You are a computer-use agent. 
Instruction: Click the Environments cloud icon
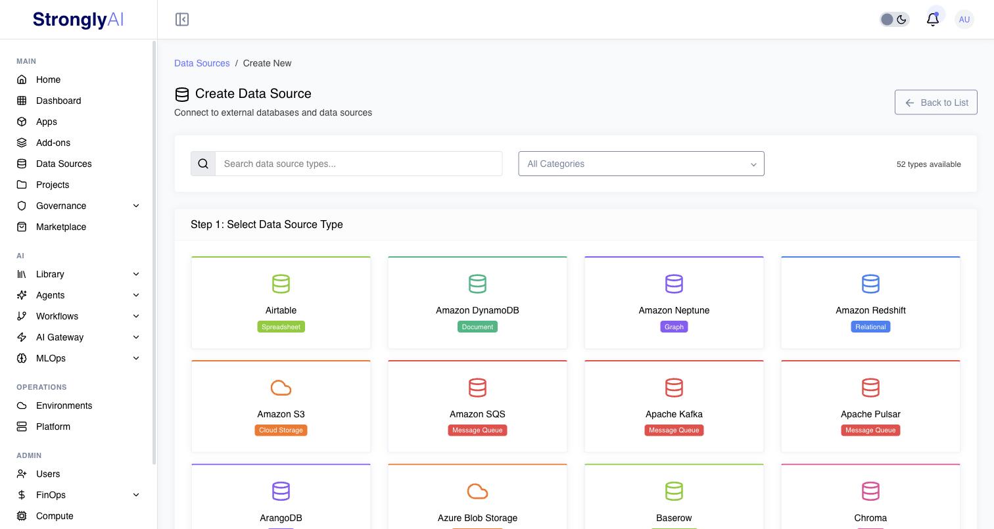click(22, 405)
